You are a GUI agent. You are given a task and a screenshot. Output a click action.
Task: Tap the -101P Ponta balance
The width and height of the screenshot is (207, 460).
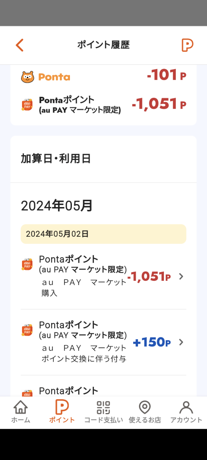point(167,75)
